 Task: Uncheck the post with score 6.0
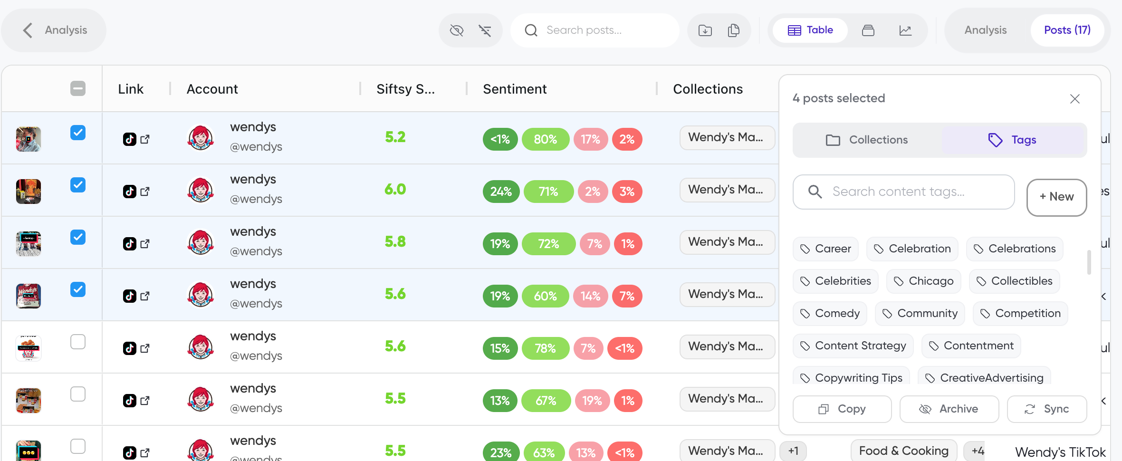pyautogui.click(x=78, y=185)
